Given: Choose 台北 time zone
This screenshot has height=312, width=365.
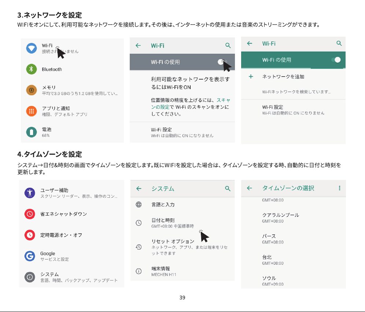Looking at the screenshot, I should (x=293, y=260).
